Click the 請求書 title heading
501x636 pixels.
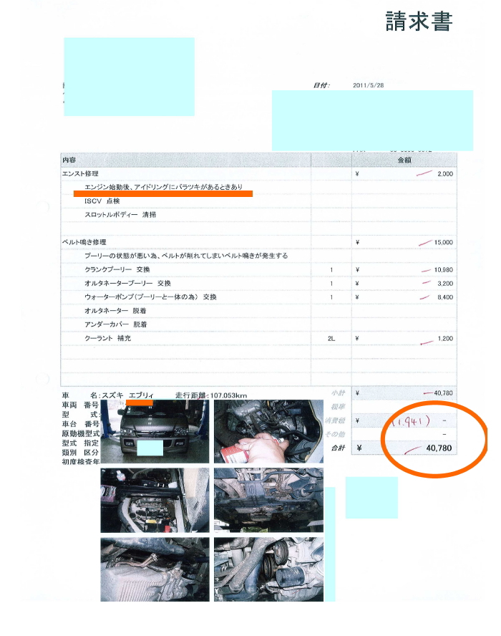click(x=418, y=22)
